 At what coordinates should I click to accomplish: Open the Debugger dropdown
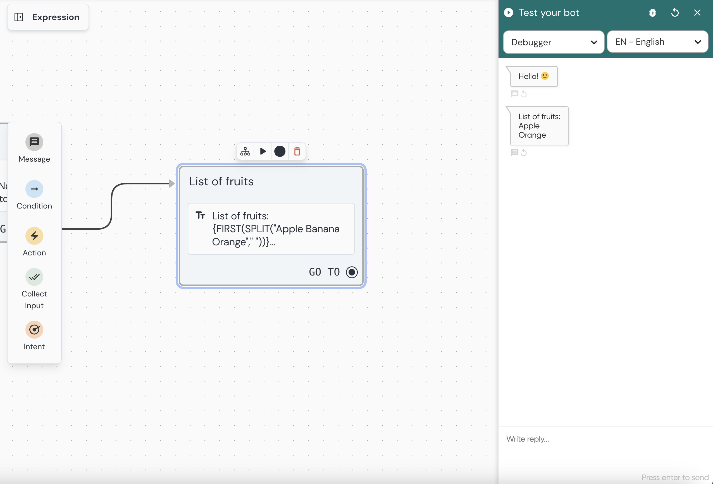(554, 42)
